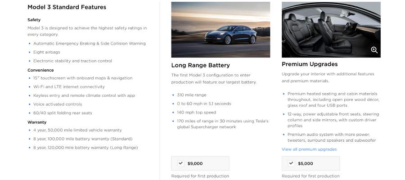
Task: Click Required for first production under $9,000
Action: pos(200,176)
